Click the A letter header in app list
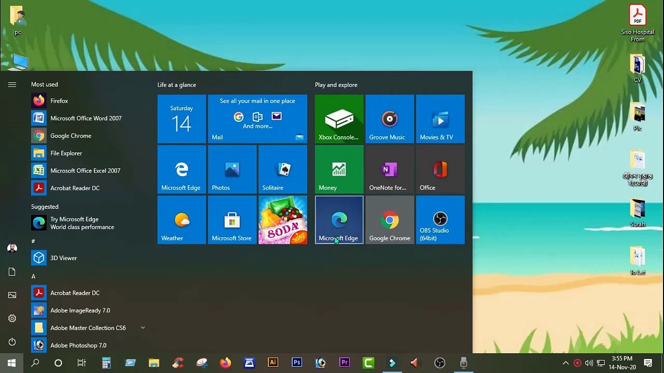Image resolution: width=664 pixels, height=373 pixels. point(33,277)
